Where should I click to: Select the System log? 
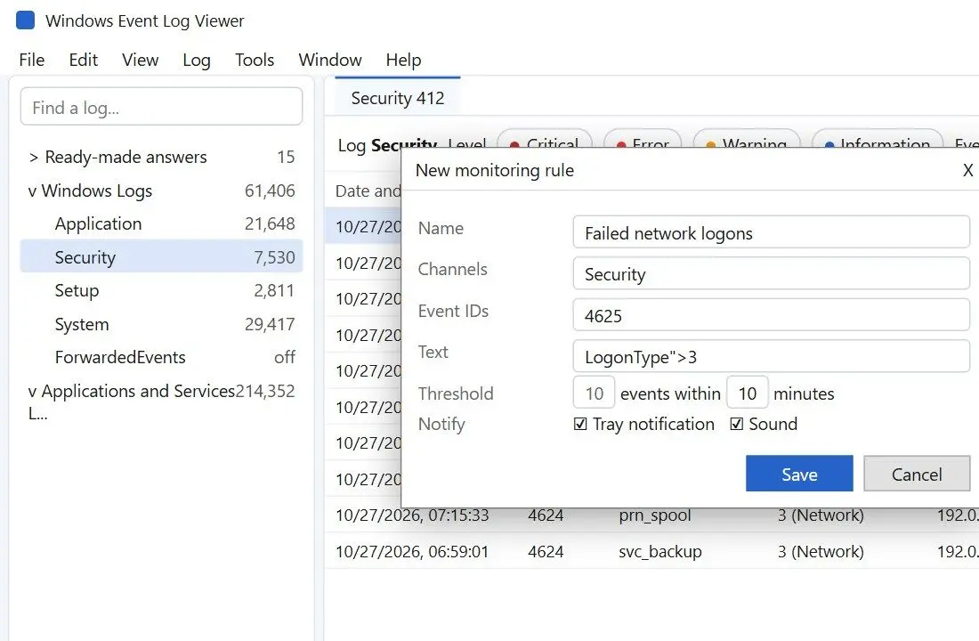coord(161,324)
